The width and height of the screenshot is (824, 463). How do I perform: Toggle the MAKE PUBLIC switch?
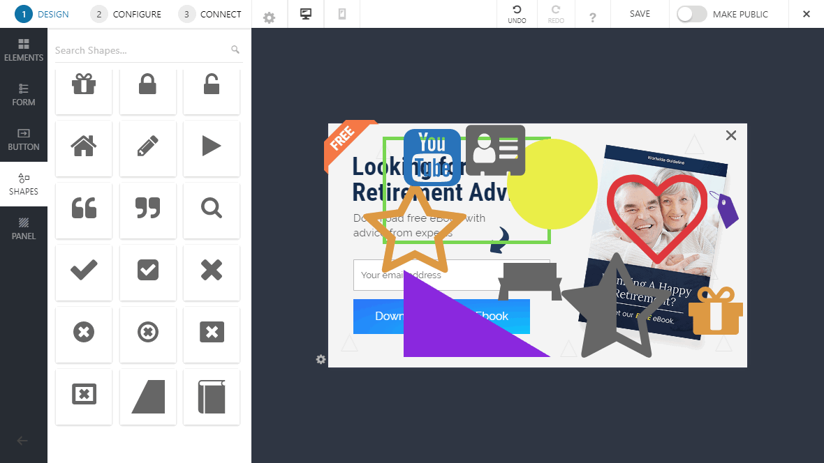tap(691, 13)
